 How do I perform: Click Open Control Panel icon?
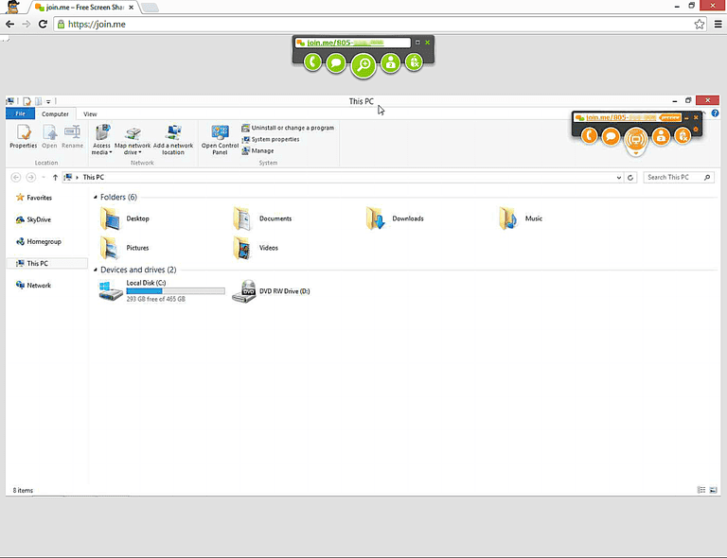click(x=220, y=139)
